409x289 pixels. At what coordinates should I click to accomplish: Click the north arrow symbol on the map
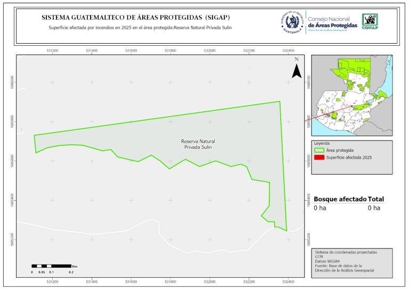pyautogui.click(x=296, y=70)
